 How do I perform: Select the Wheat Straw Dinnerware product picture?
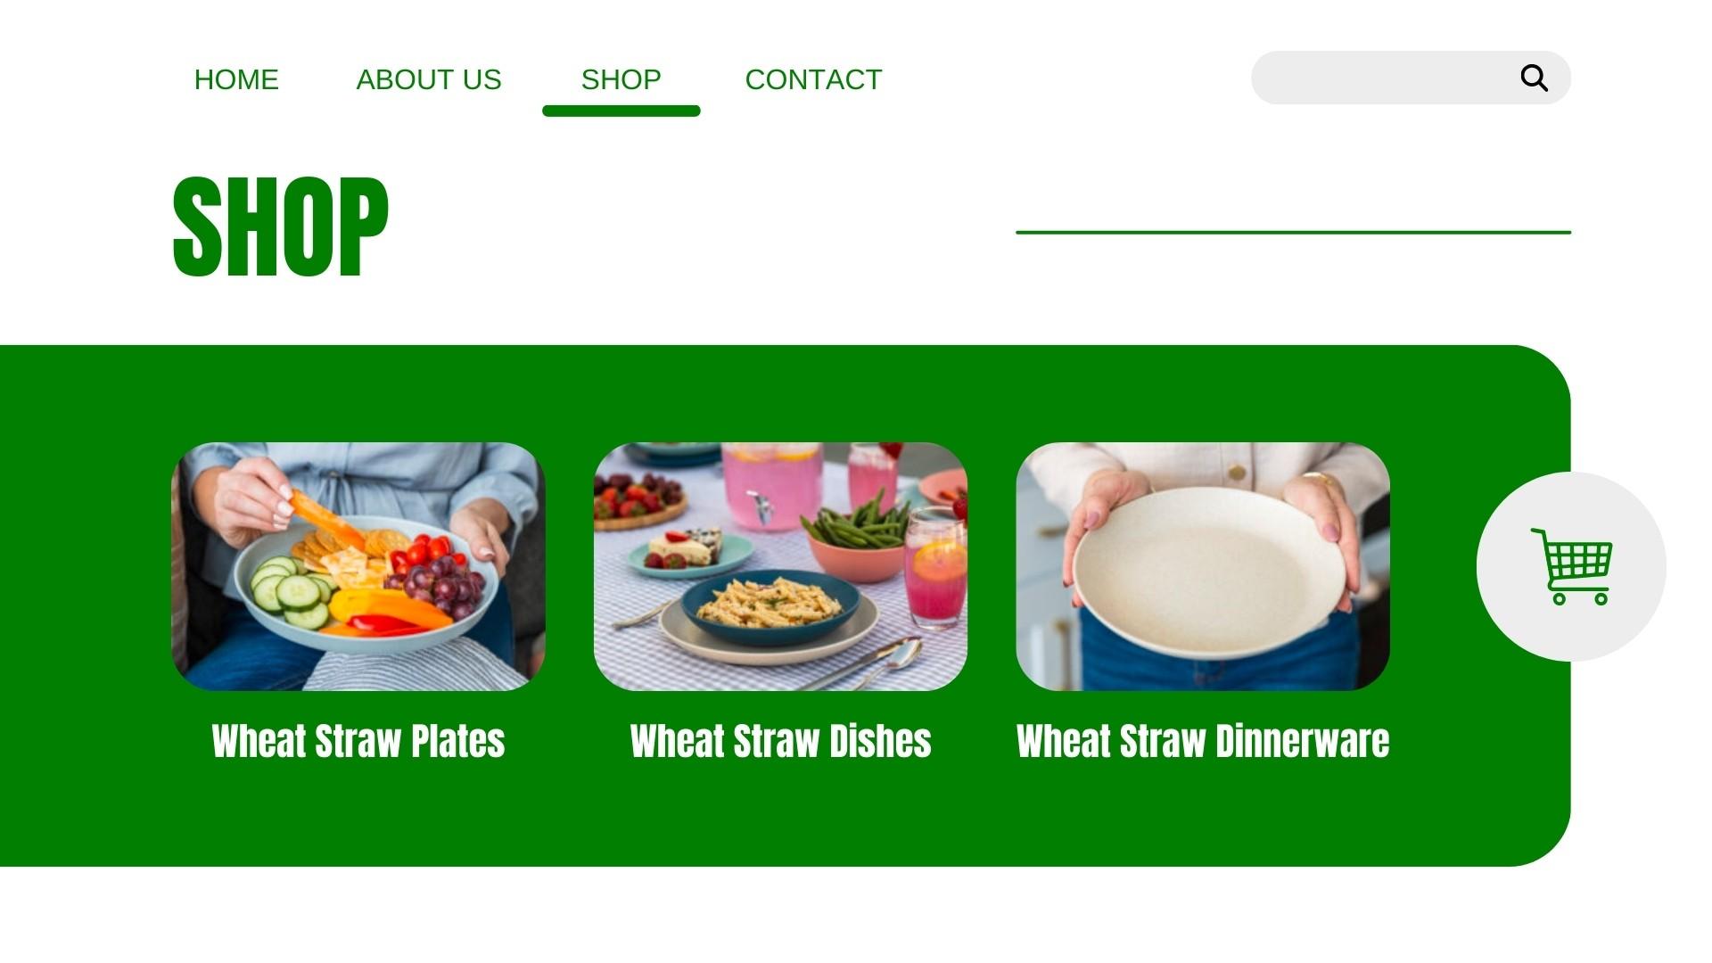coord(1203,566)
